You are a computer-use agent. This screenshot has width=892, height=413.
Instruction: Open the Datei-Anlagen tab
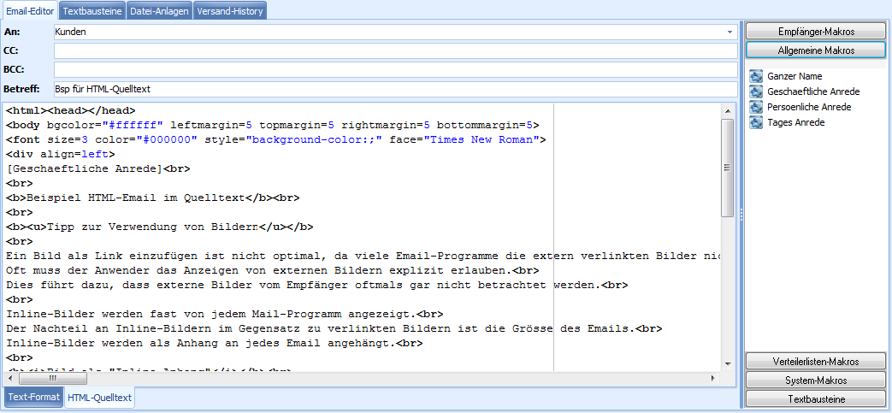[159, 11]
